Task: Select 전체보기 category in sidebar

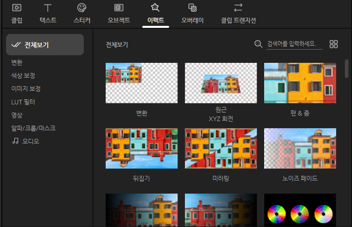Action: click(45, 45)
